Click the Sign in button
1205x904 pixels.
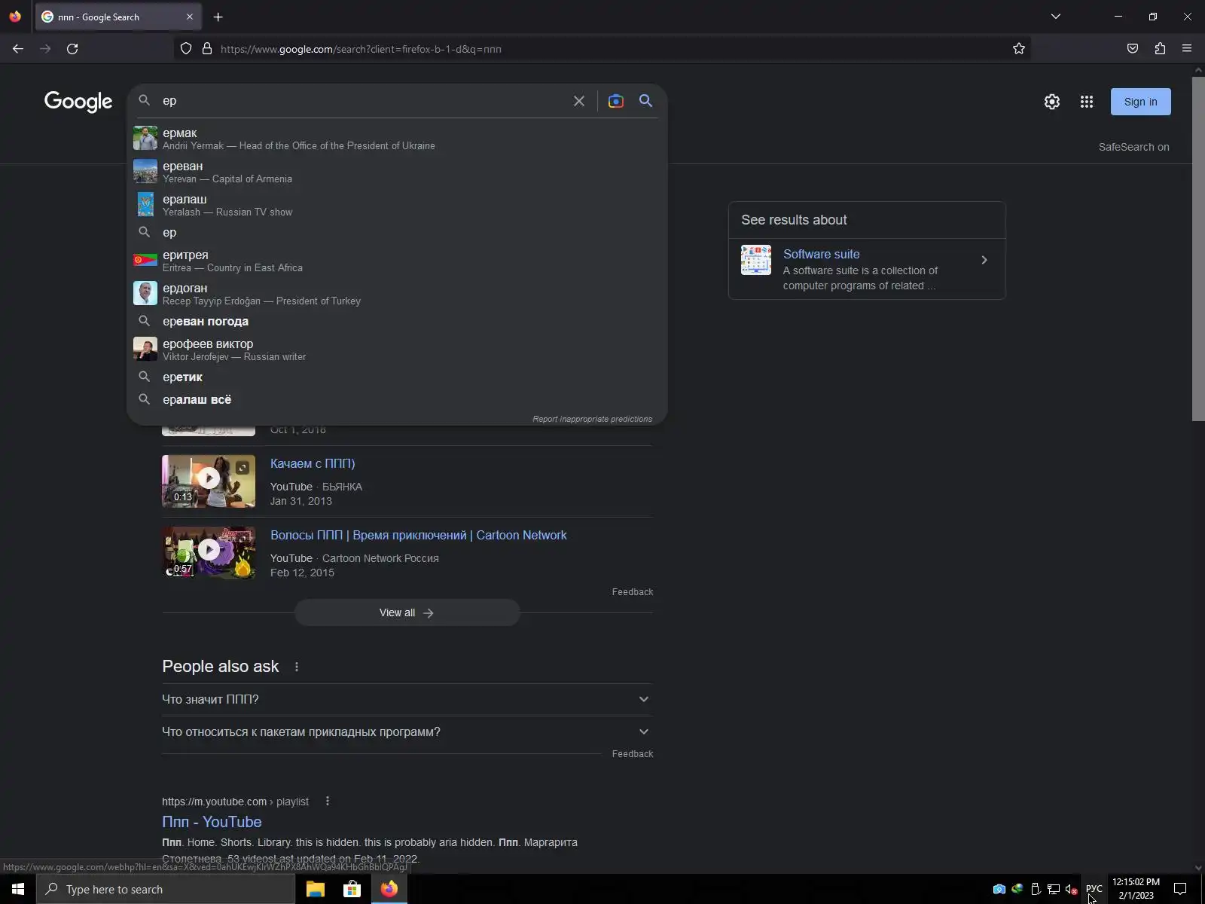coord(1140,102)
